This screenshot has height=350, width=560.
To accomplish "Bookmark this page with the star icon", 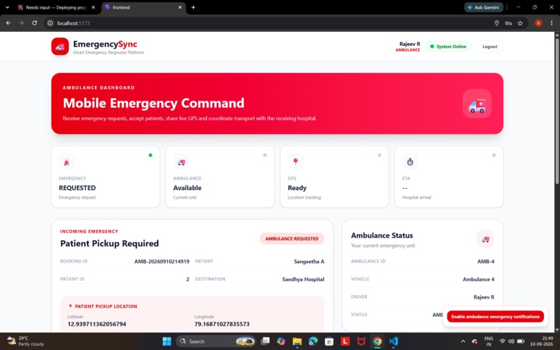I will [x=520, y=23].
